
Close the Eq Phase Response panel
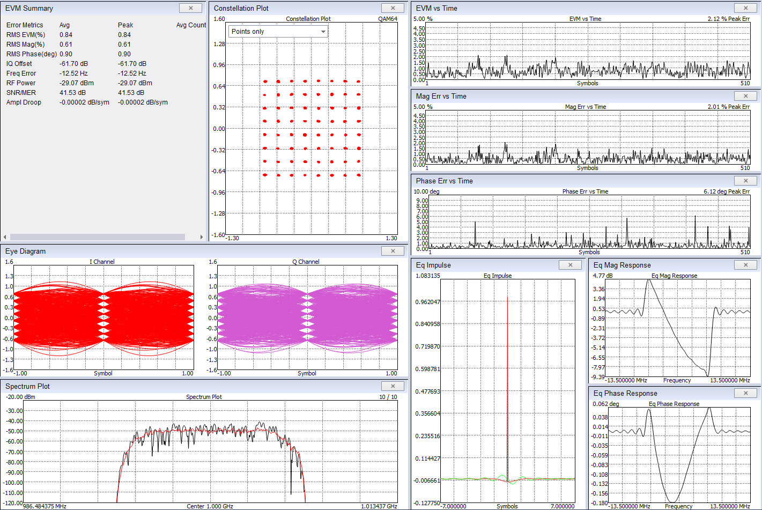[x=745, y=393]
